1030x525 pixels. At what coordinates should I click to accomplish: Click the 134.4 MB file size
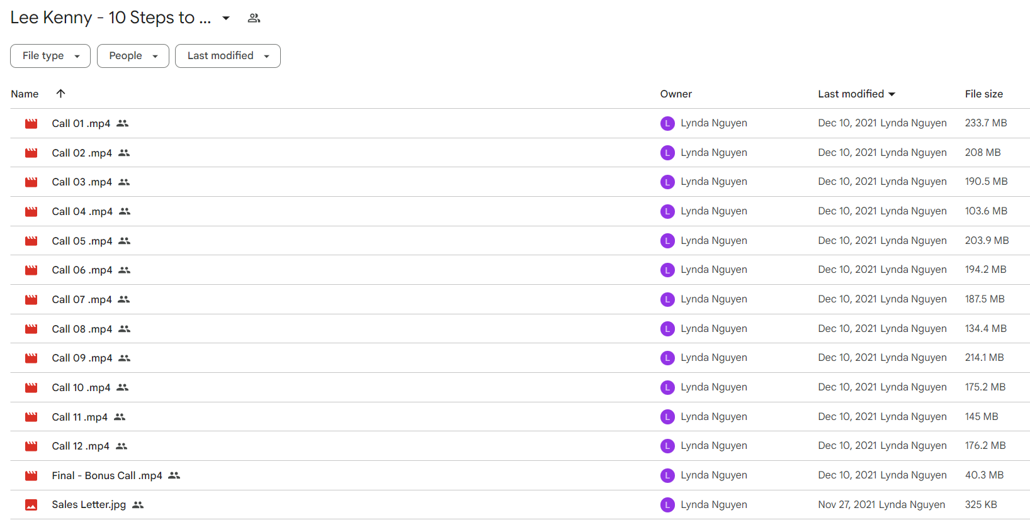(986, 329)
